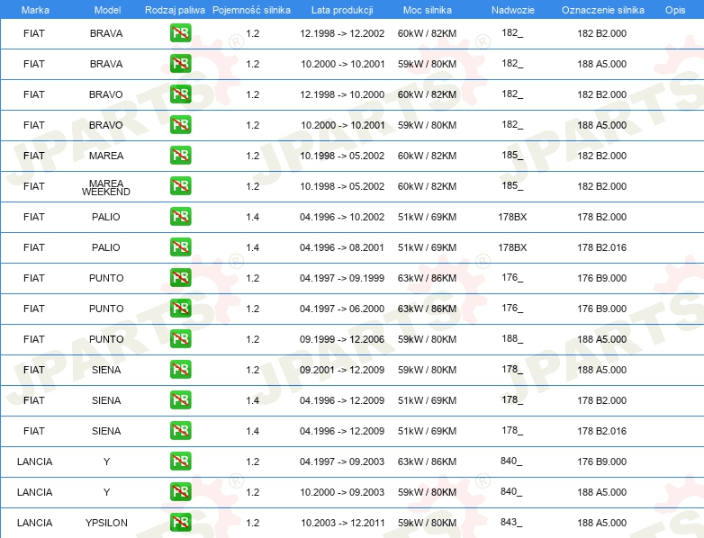Click petrol icon in the MAREA 185_ row

[x=180, y=156]
